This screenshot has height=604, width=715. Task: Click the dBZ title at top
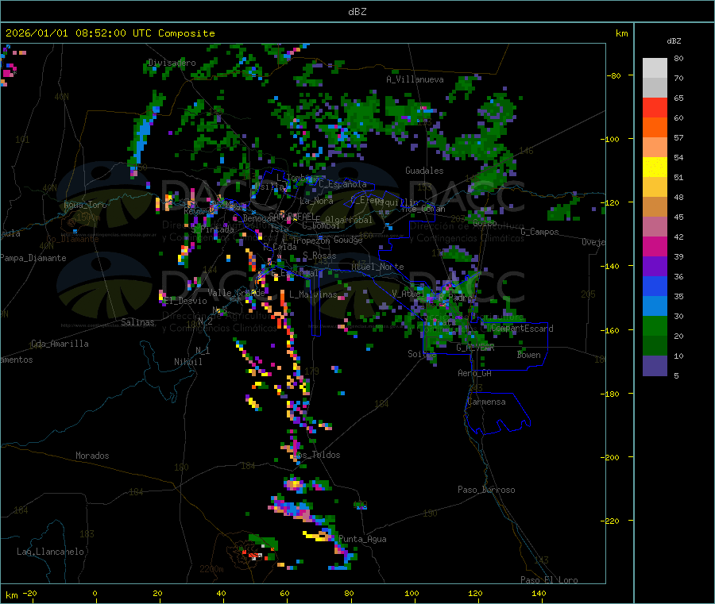[357, 12]
